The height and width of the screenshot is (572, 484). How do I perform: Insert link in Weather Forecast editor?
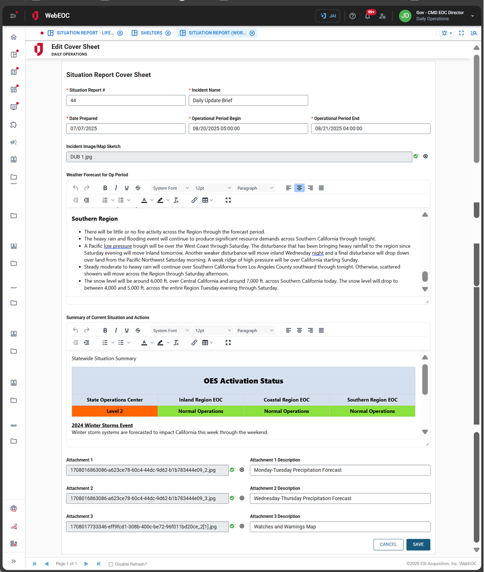pyautogui.click(x=194, y=200)
